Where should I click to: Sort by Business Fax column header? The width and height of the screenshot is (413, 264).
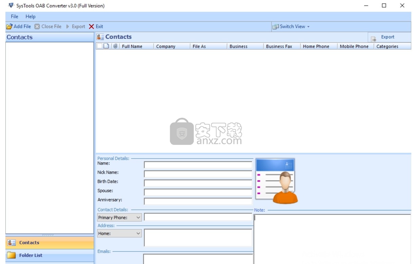coord(281,46)
